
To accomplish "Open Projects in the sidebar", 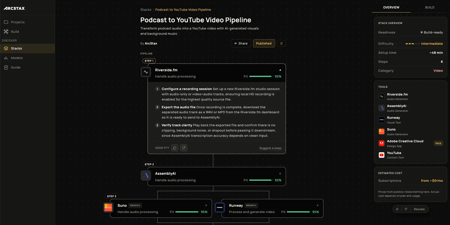I will tap(28, 22).
